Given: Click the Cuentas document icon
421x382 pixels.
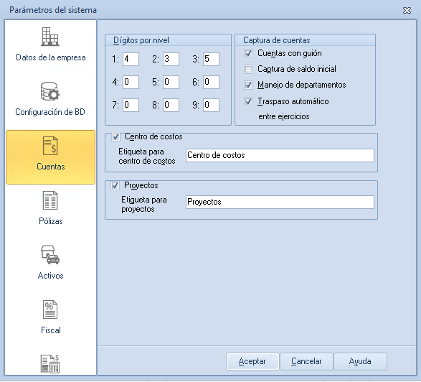Looking at the screenshot, I should 50,146.
